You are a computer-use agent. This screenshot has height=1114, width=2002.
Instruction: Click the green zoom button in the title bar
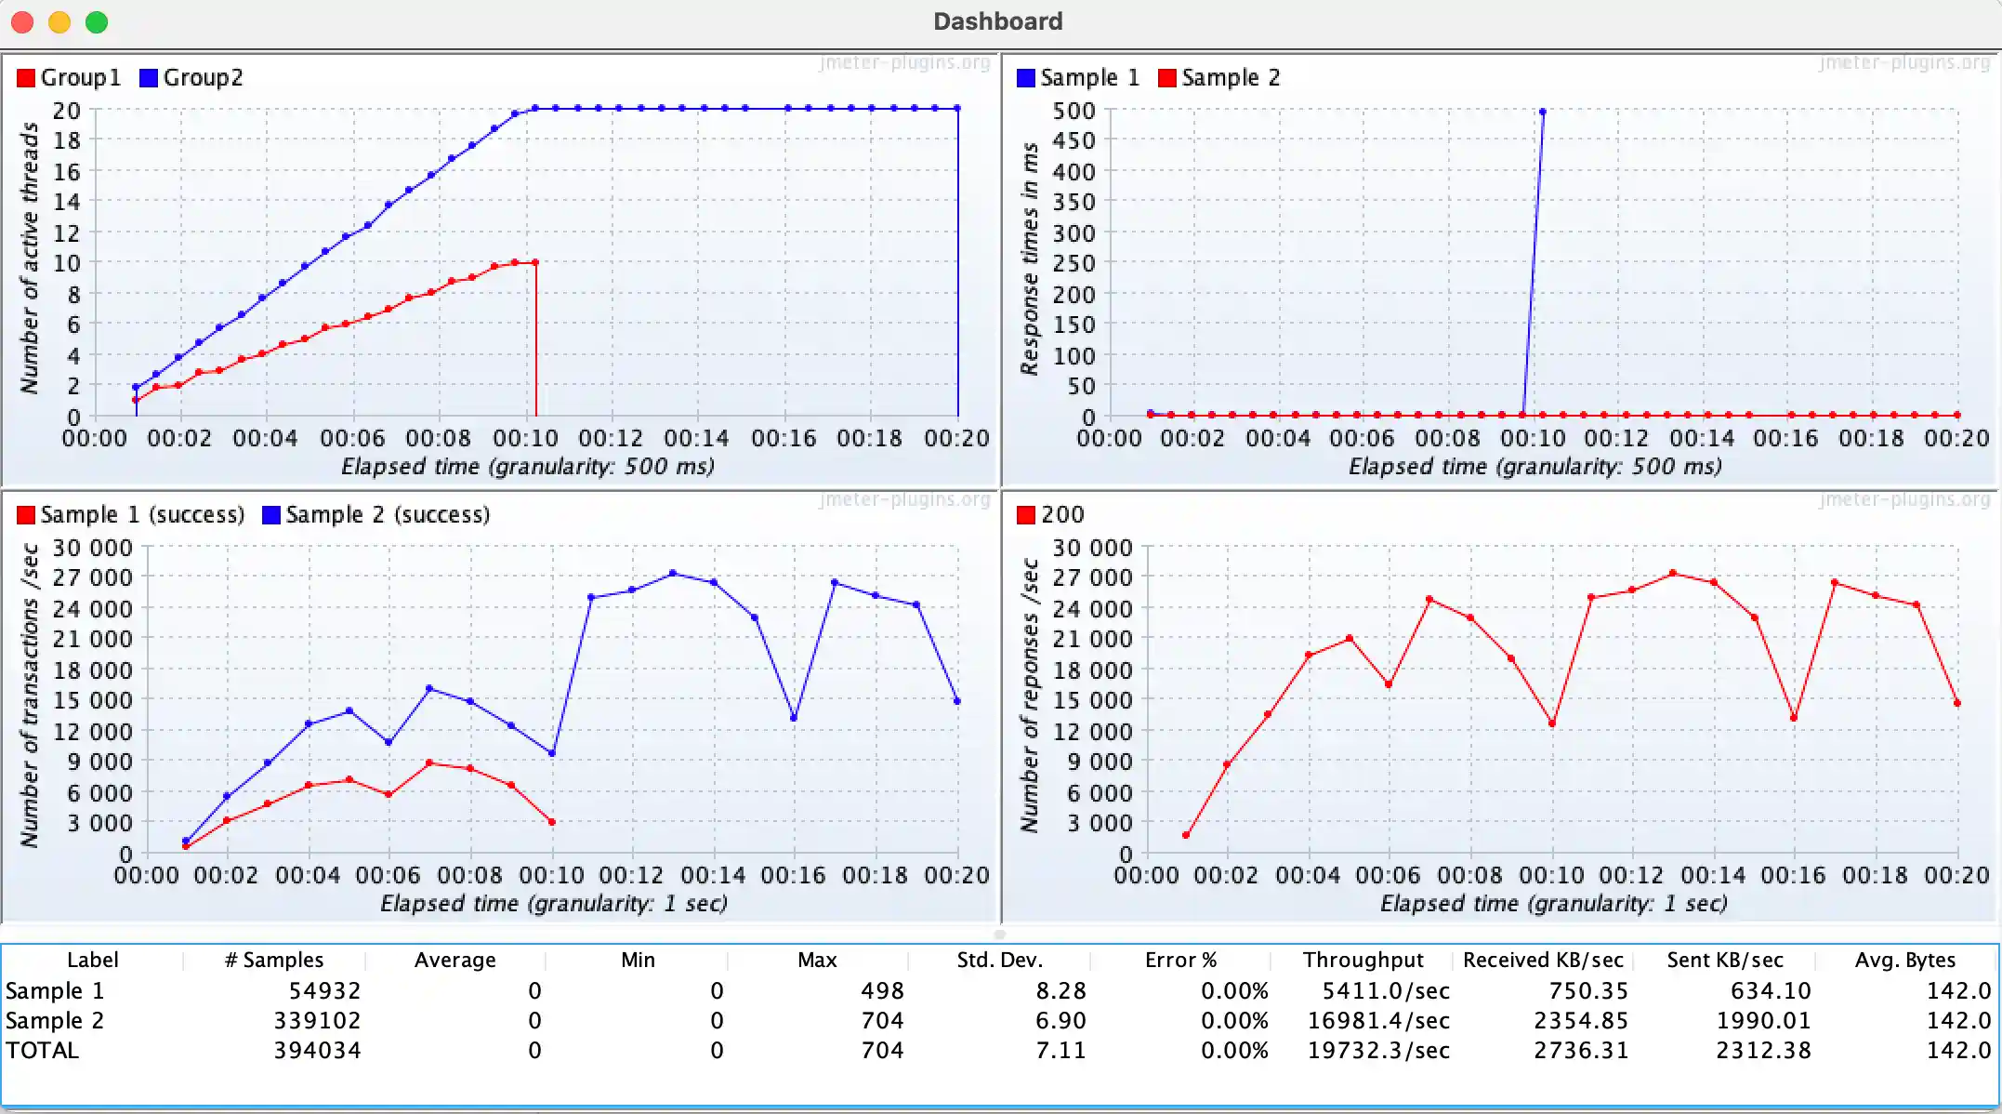96,21
